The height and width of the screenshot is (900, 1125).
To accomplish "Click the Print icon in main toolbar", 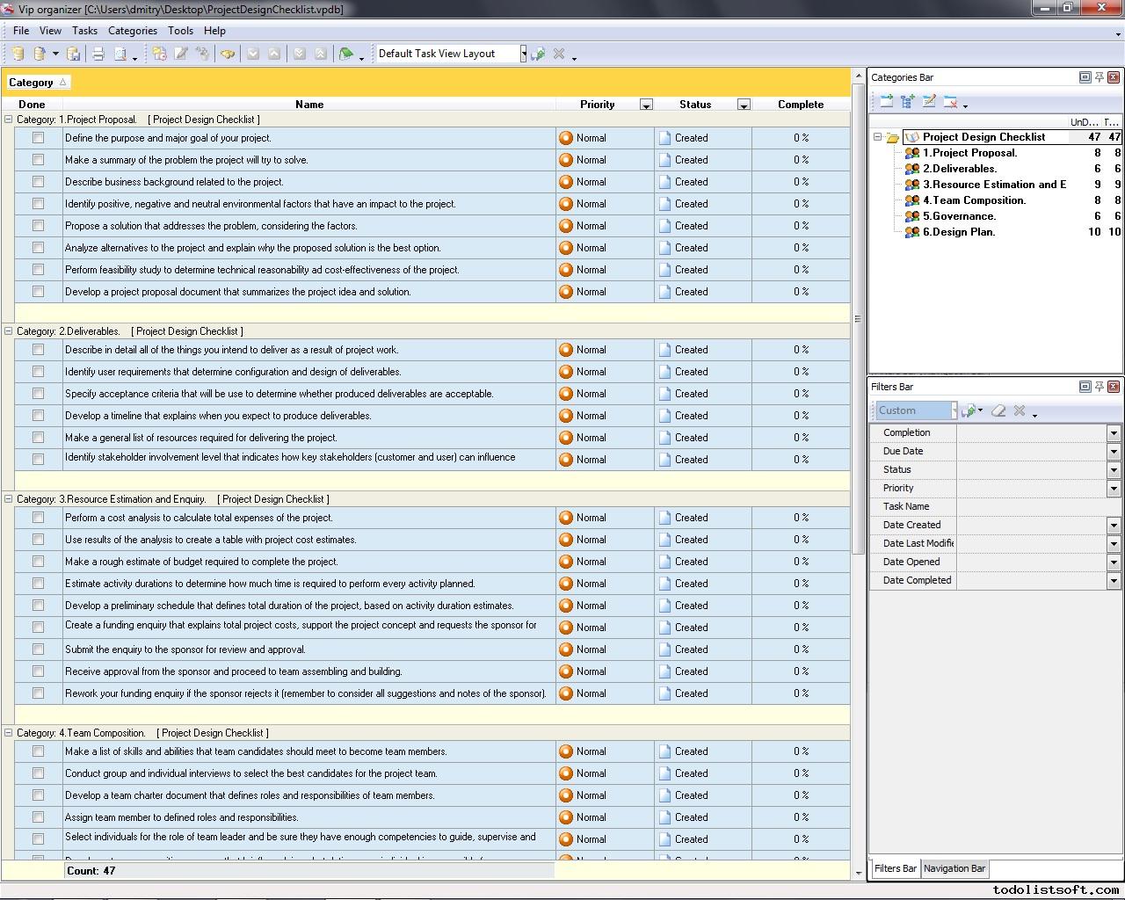I will coord(98,54).
